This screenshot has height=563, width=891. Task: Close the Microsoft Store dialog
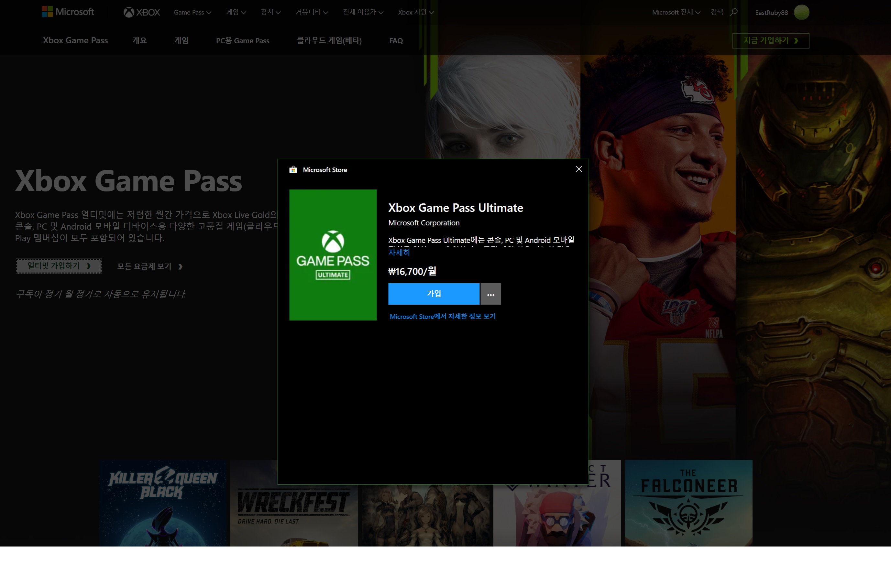pyautogui.click(x=579, y=169)
